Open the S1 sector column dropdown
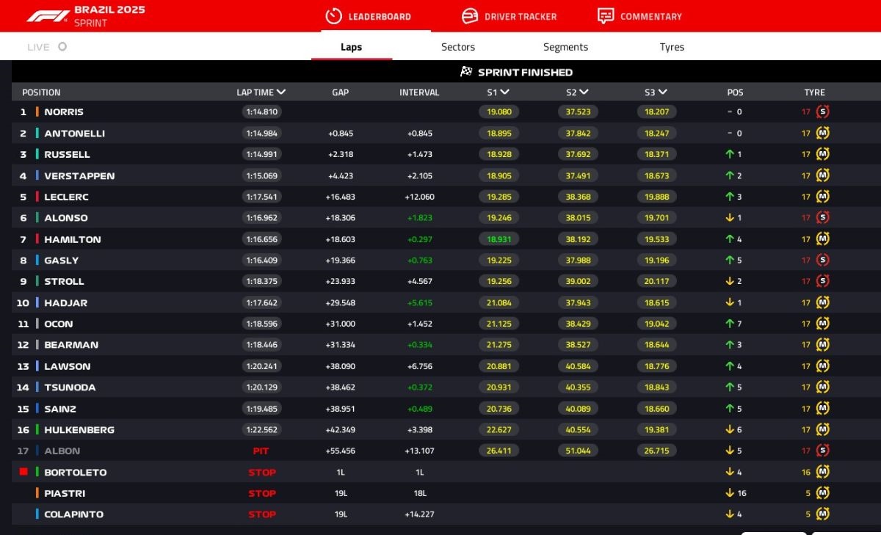 (x=504, y=92)
